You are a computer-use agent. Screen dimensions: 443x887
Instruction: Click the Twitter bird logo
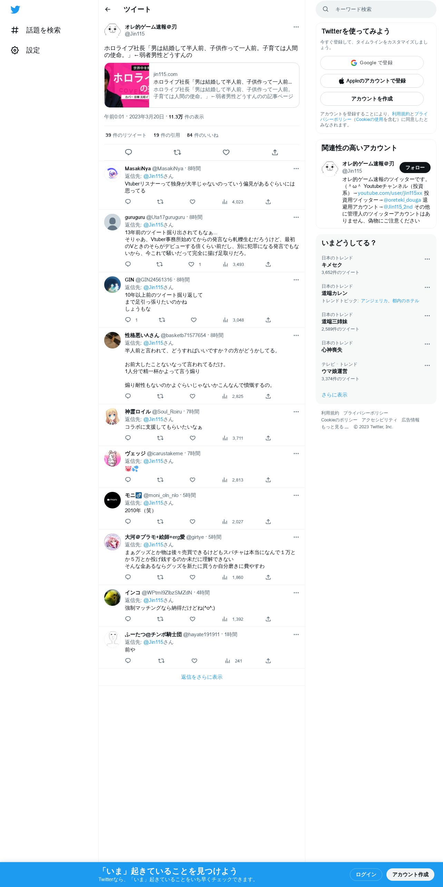pyautogui.click(x=15, y=10)
